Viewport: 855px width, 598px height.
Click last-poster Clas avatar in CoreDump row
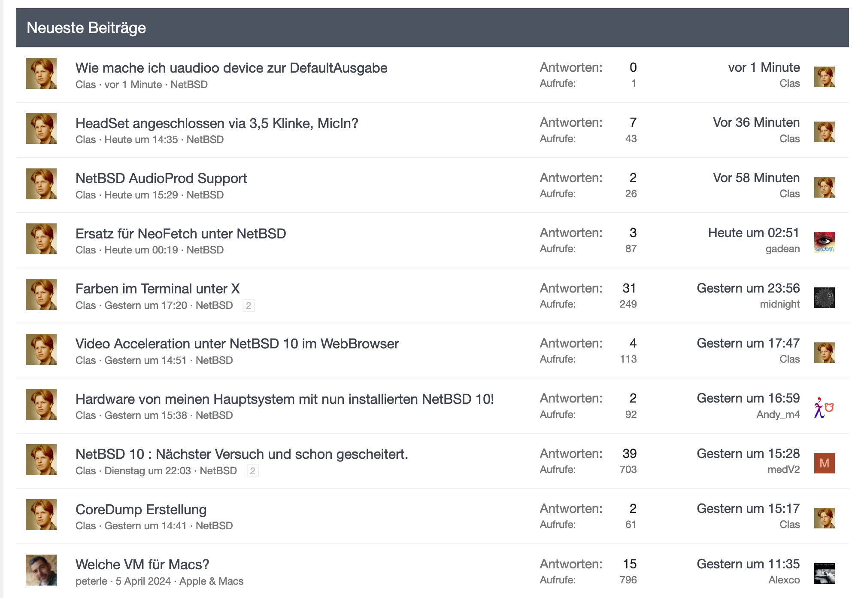(825, 518)
